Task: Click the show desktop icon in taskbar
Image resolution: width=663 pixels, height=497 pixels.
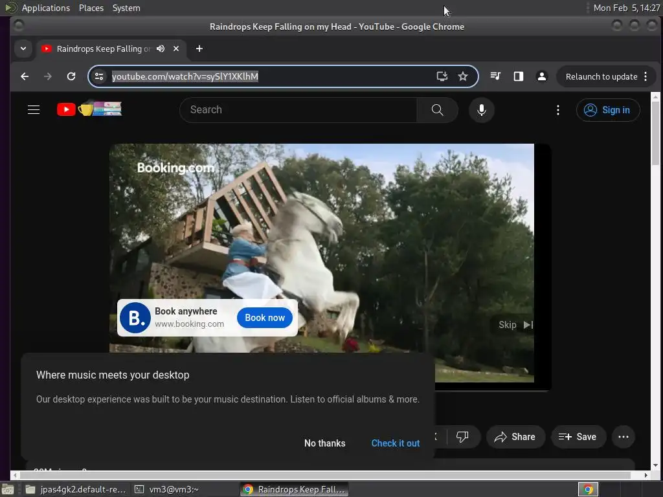Action: (x=8, y=489)
